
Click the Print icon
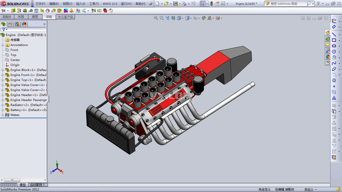[x=184, y=4]
